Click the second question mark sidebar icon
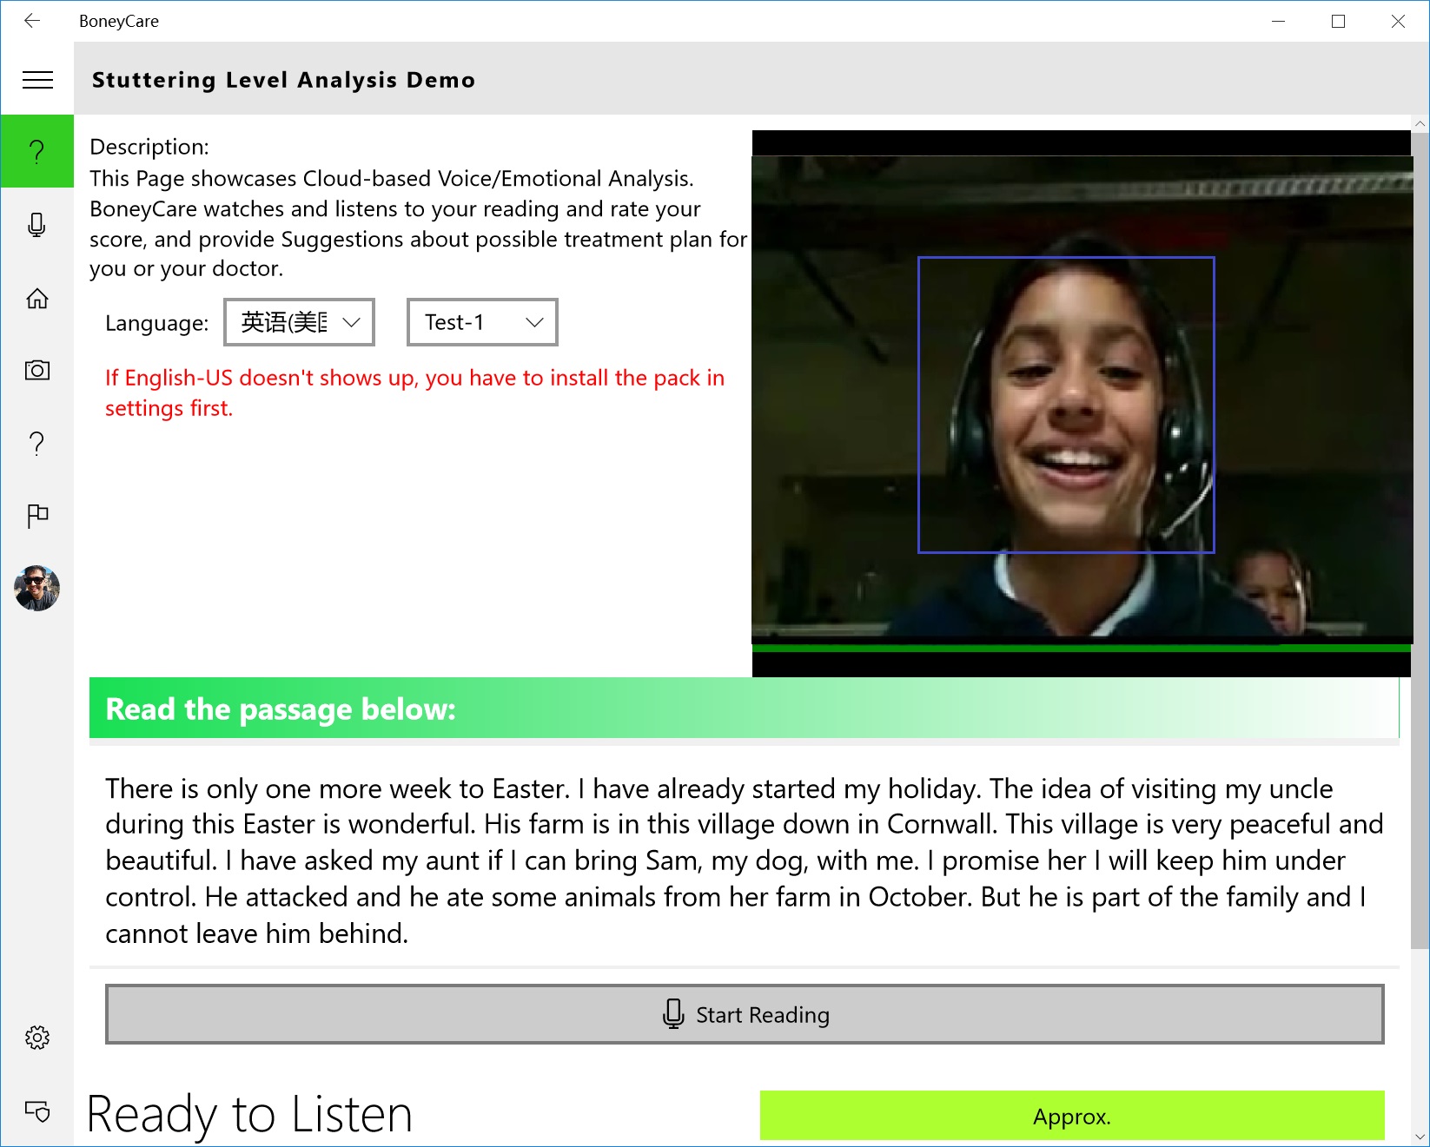The image size is (1430, 1147). click(x=37, y=444)
